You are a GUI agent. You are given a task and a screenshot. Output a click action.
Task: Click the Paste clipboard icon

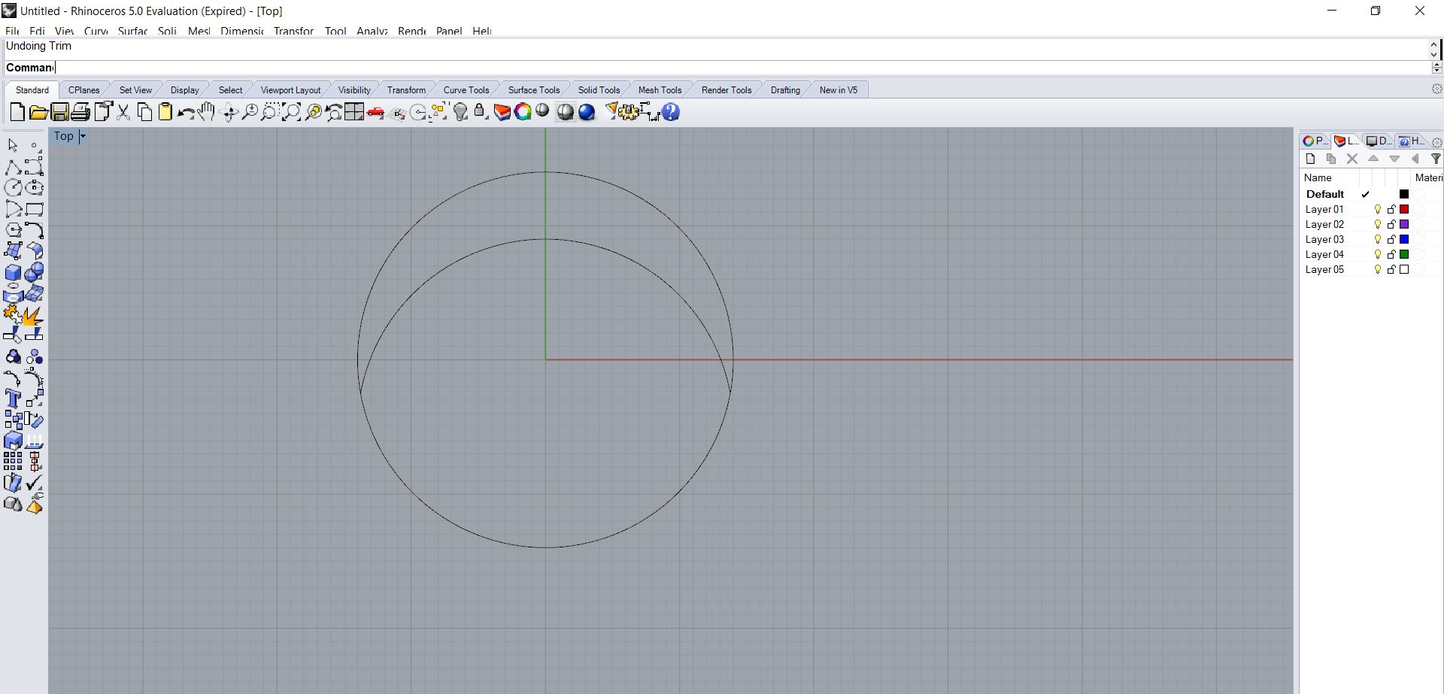[x=165, y=112]
